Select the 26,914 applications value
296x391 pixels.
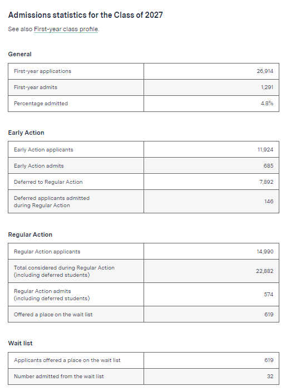click(x=265, y=71)
